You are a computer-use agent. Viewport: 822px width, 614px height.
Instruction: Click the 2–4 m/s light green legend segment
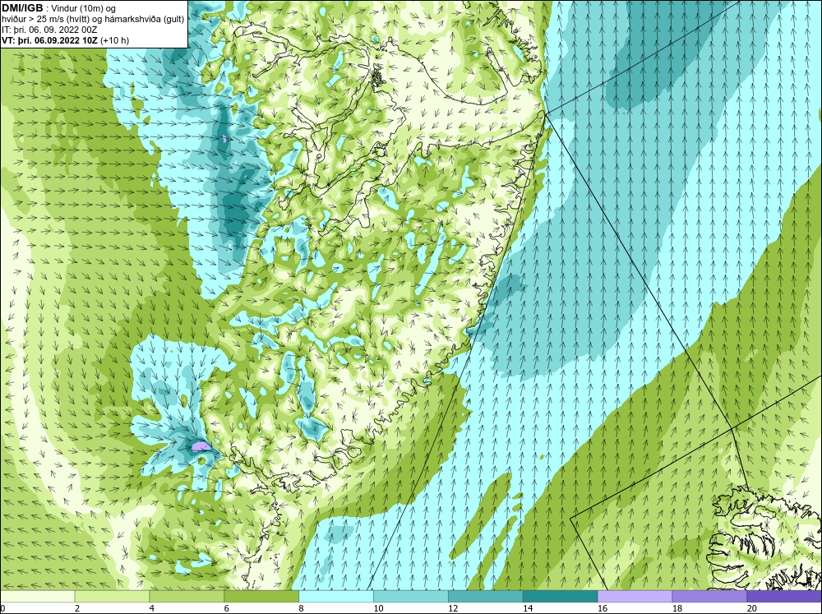[112, 596]
